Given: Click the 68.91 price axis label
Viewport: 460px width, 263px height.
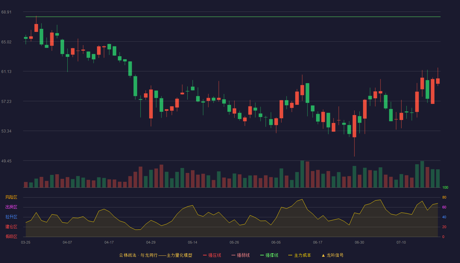Looking at the screenshot, I should (6, 12).
